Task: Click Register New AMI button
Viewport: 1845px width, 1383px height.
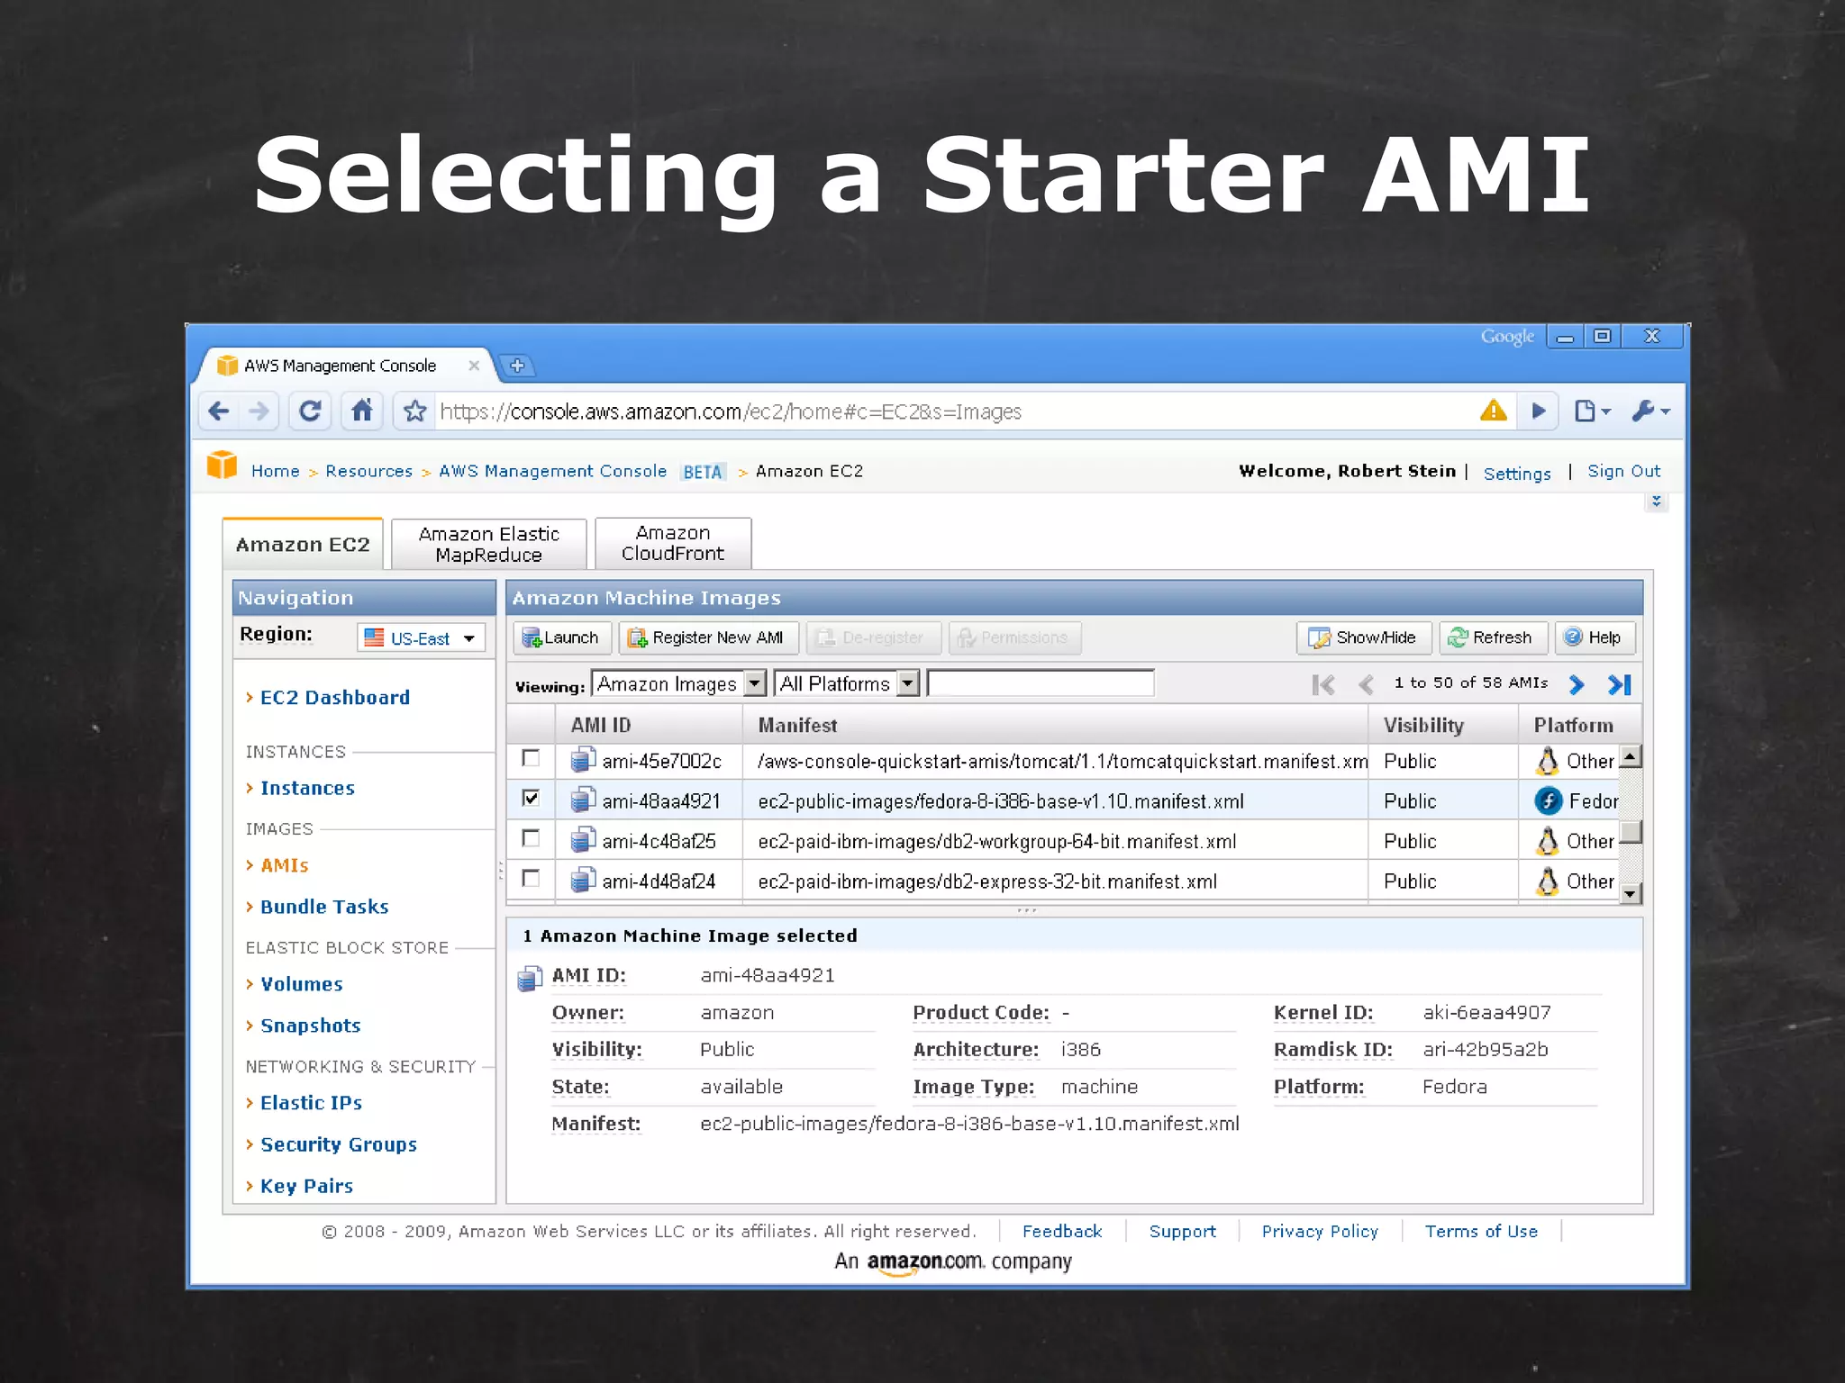Action: point(708,637)
